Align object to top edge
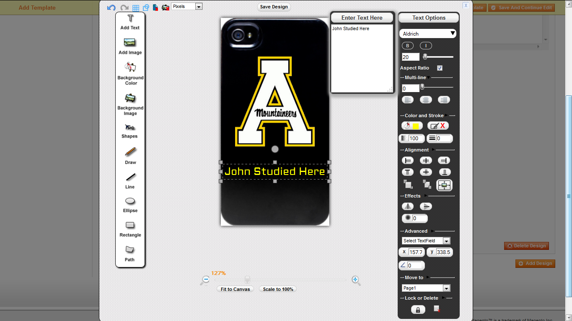The image size is (572, 321). tap(408, 172)
